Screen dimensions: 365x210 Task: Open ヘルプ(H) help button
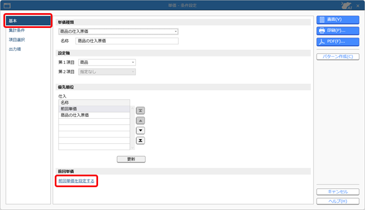click(x=338, y=201)
